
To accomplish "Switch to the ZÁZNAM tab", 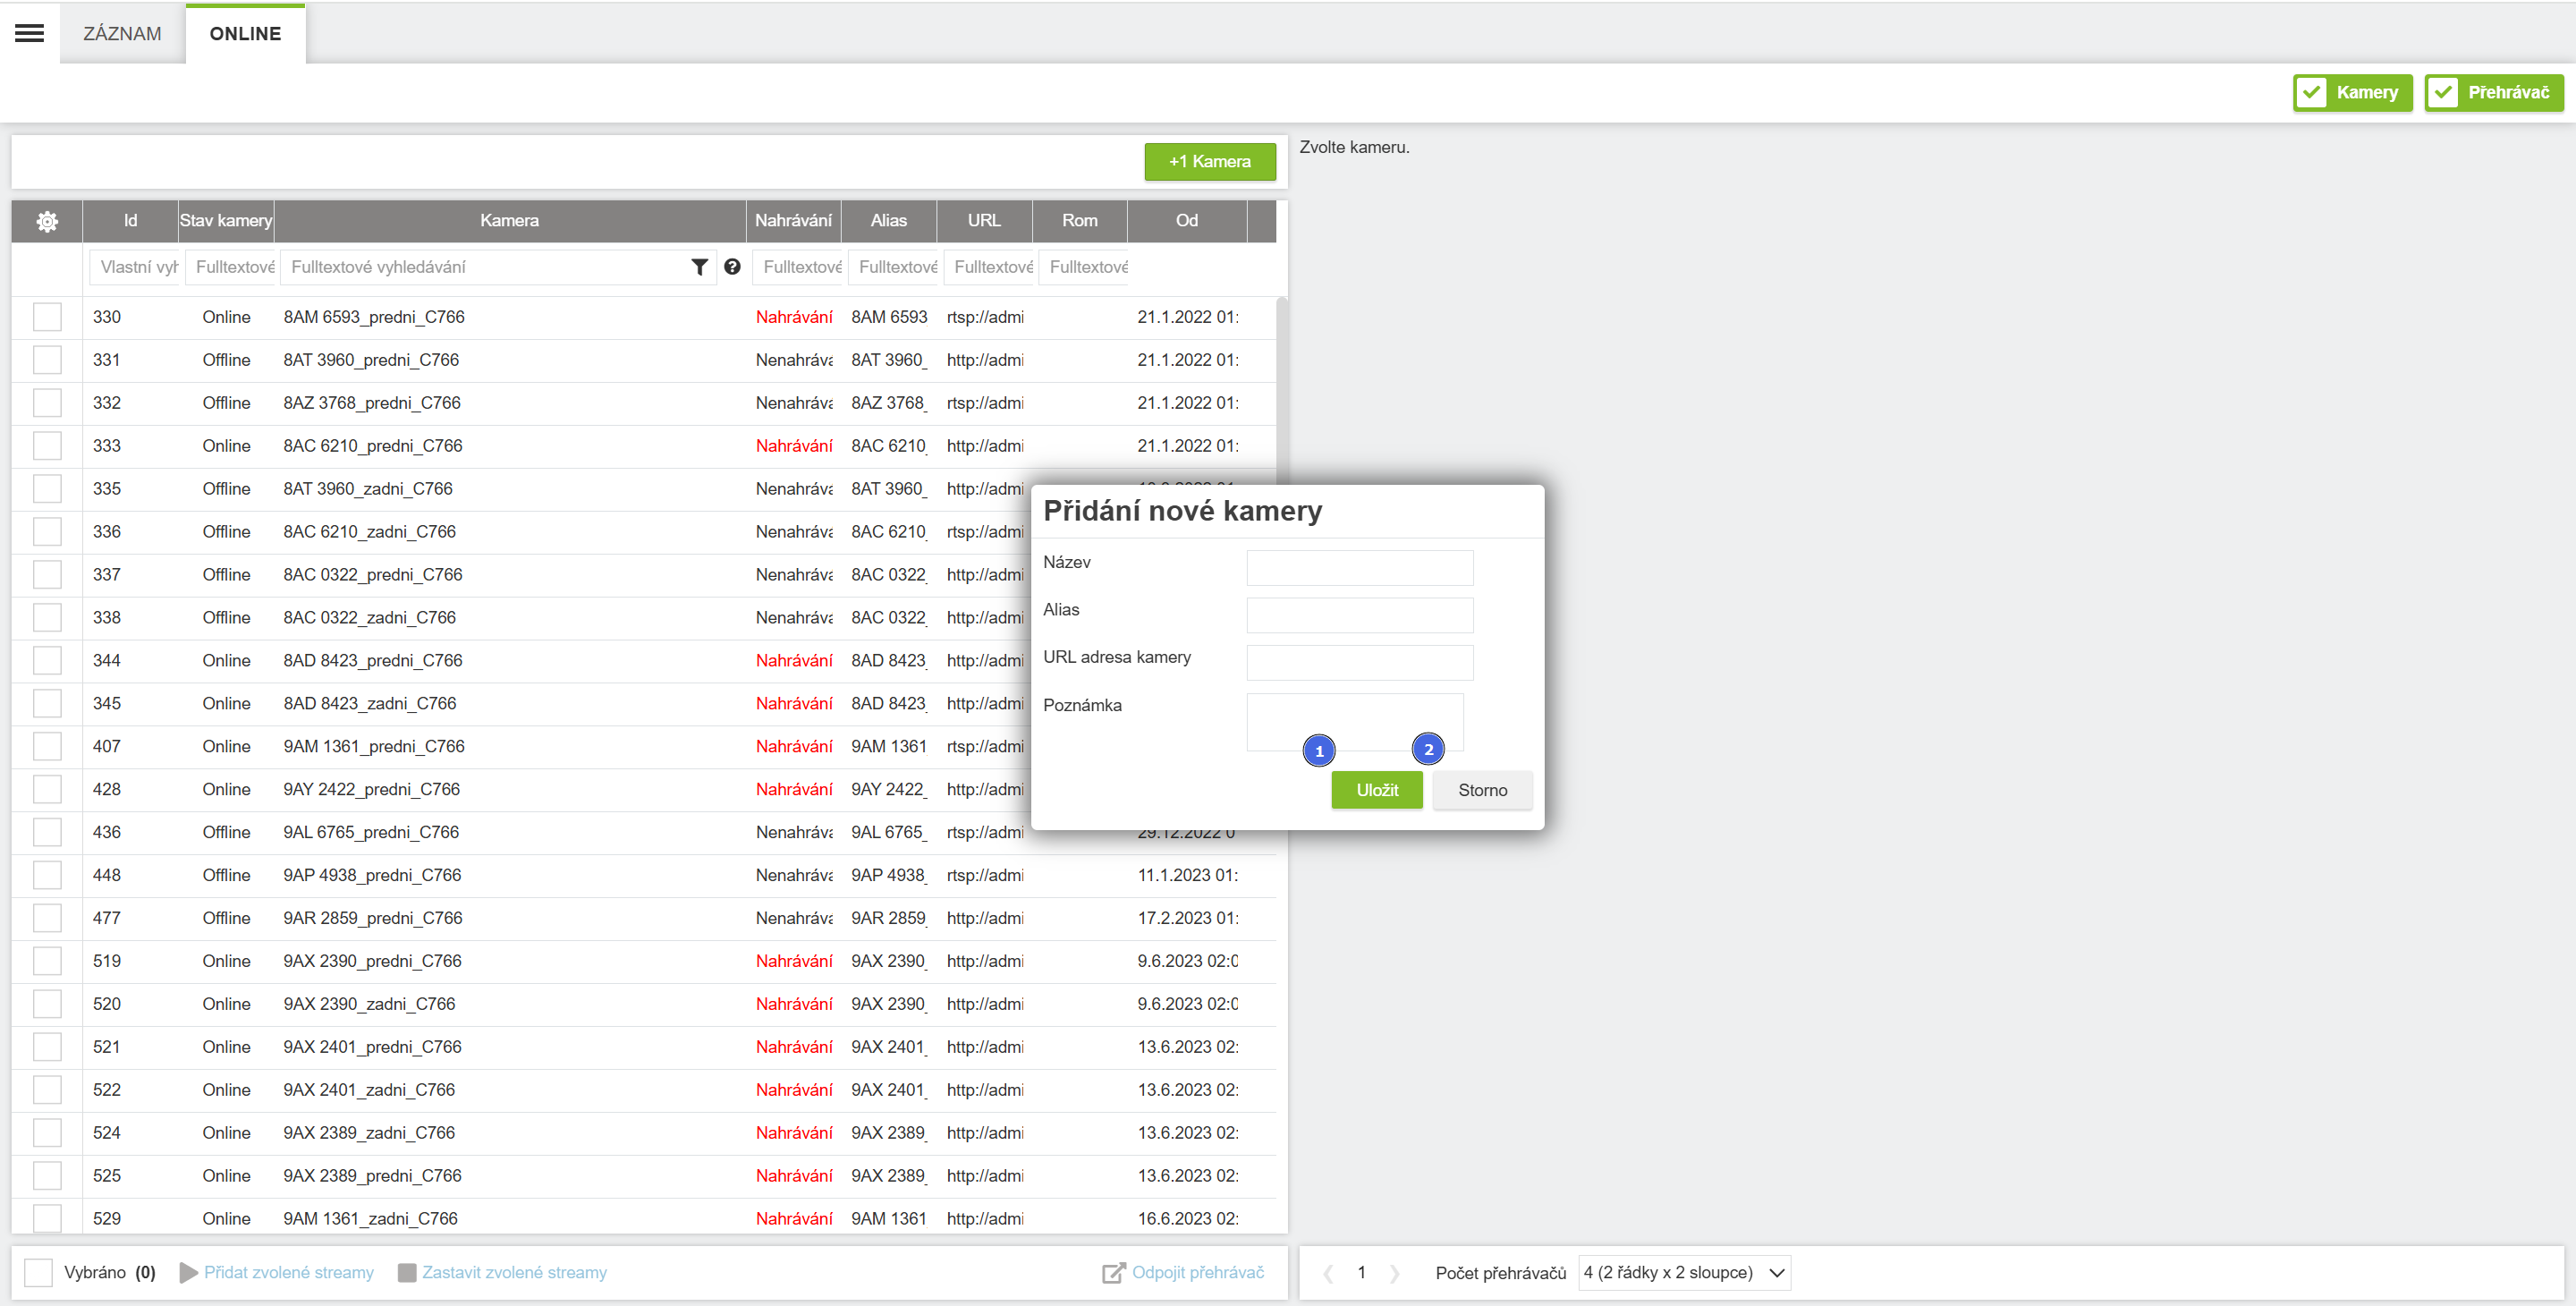I will point(122,34).
